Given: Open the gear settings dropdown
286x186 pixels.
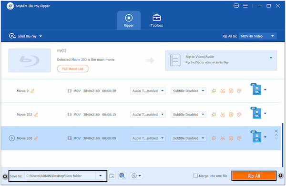Looking at the screenshot, I should [x=136, y=176].
